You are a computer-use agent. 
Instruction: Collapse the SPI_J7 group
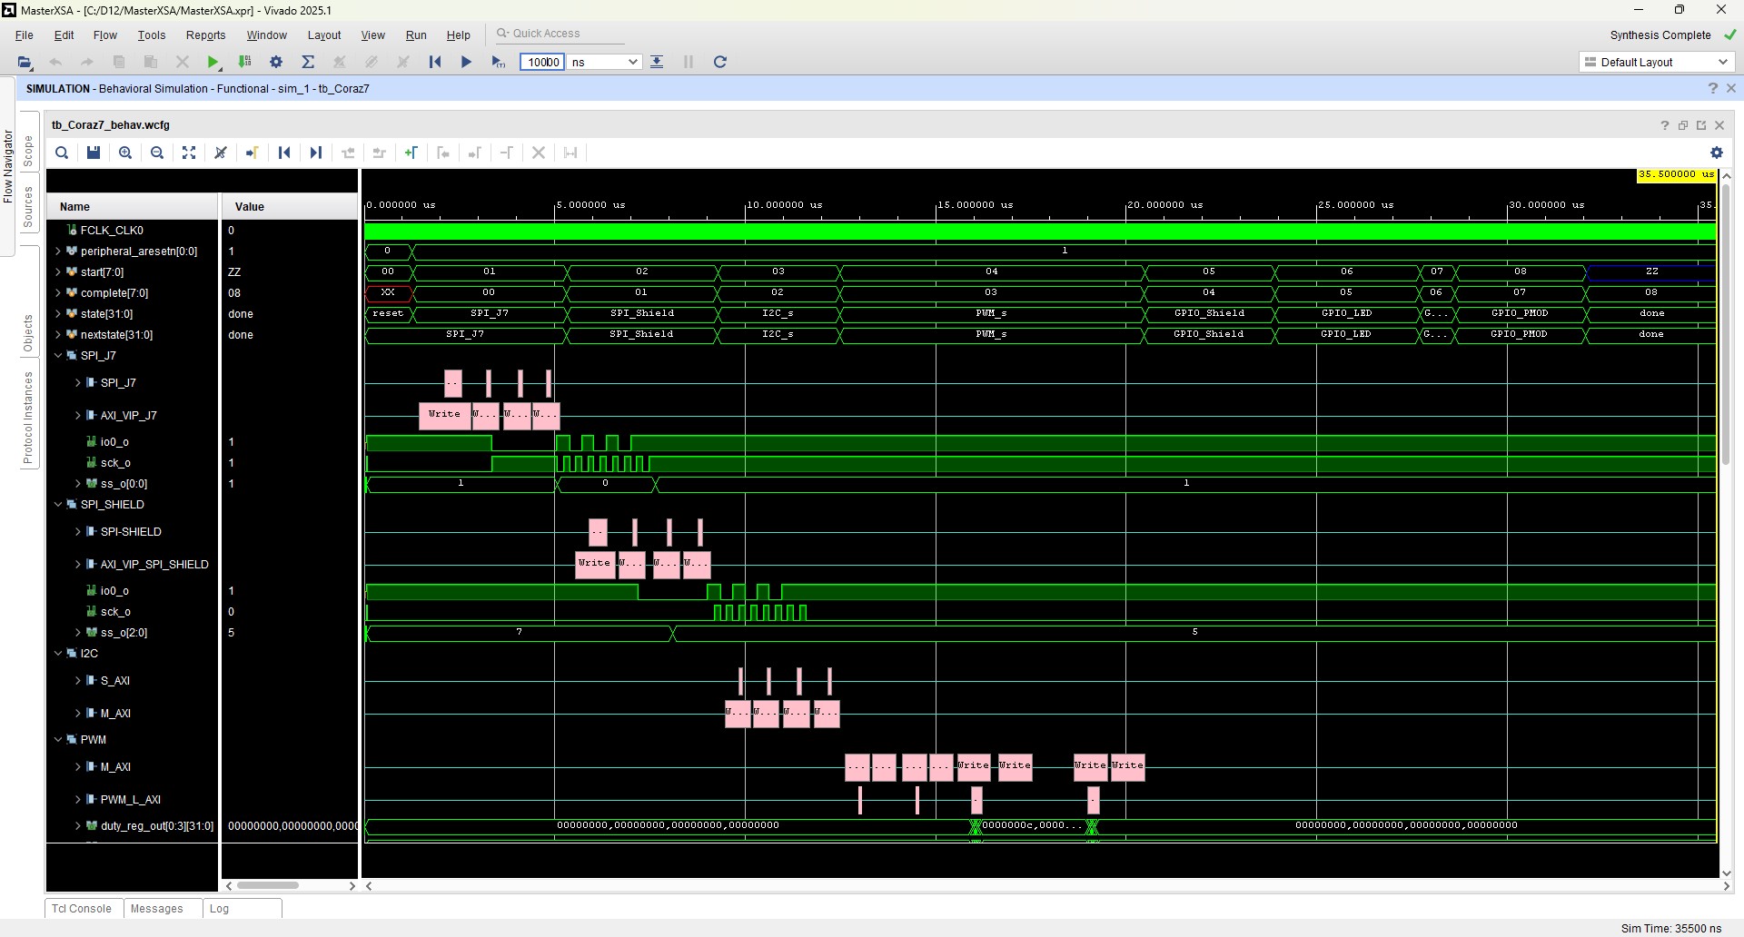(58, 355)
